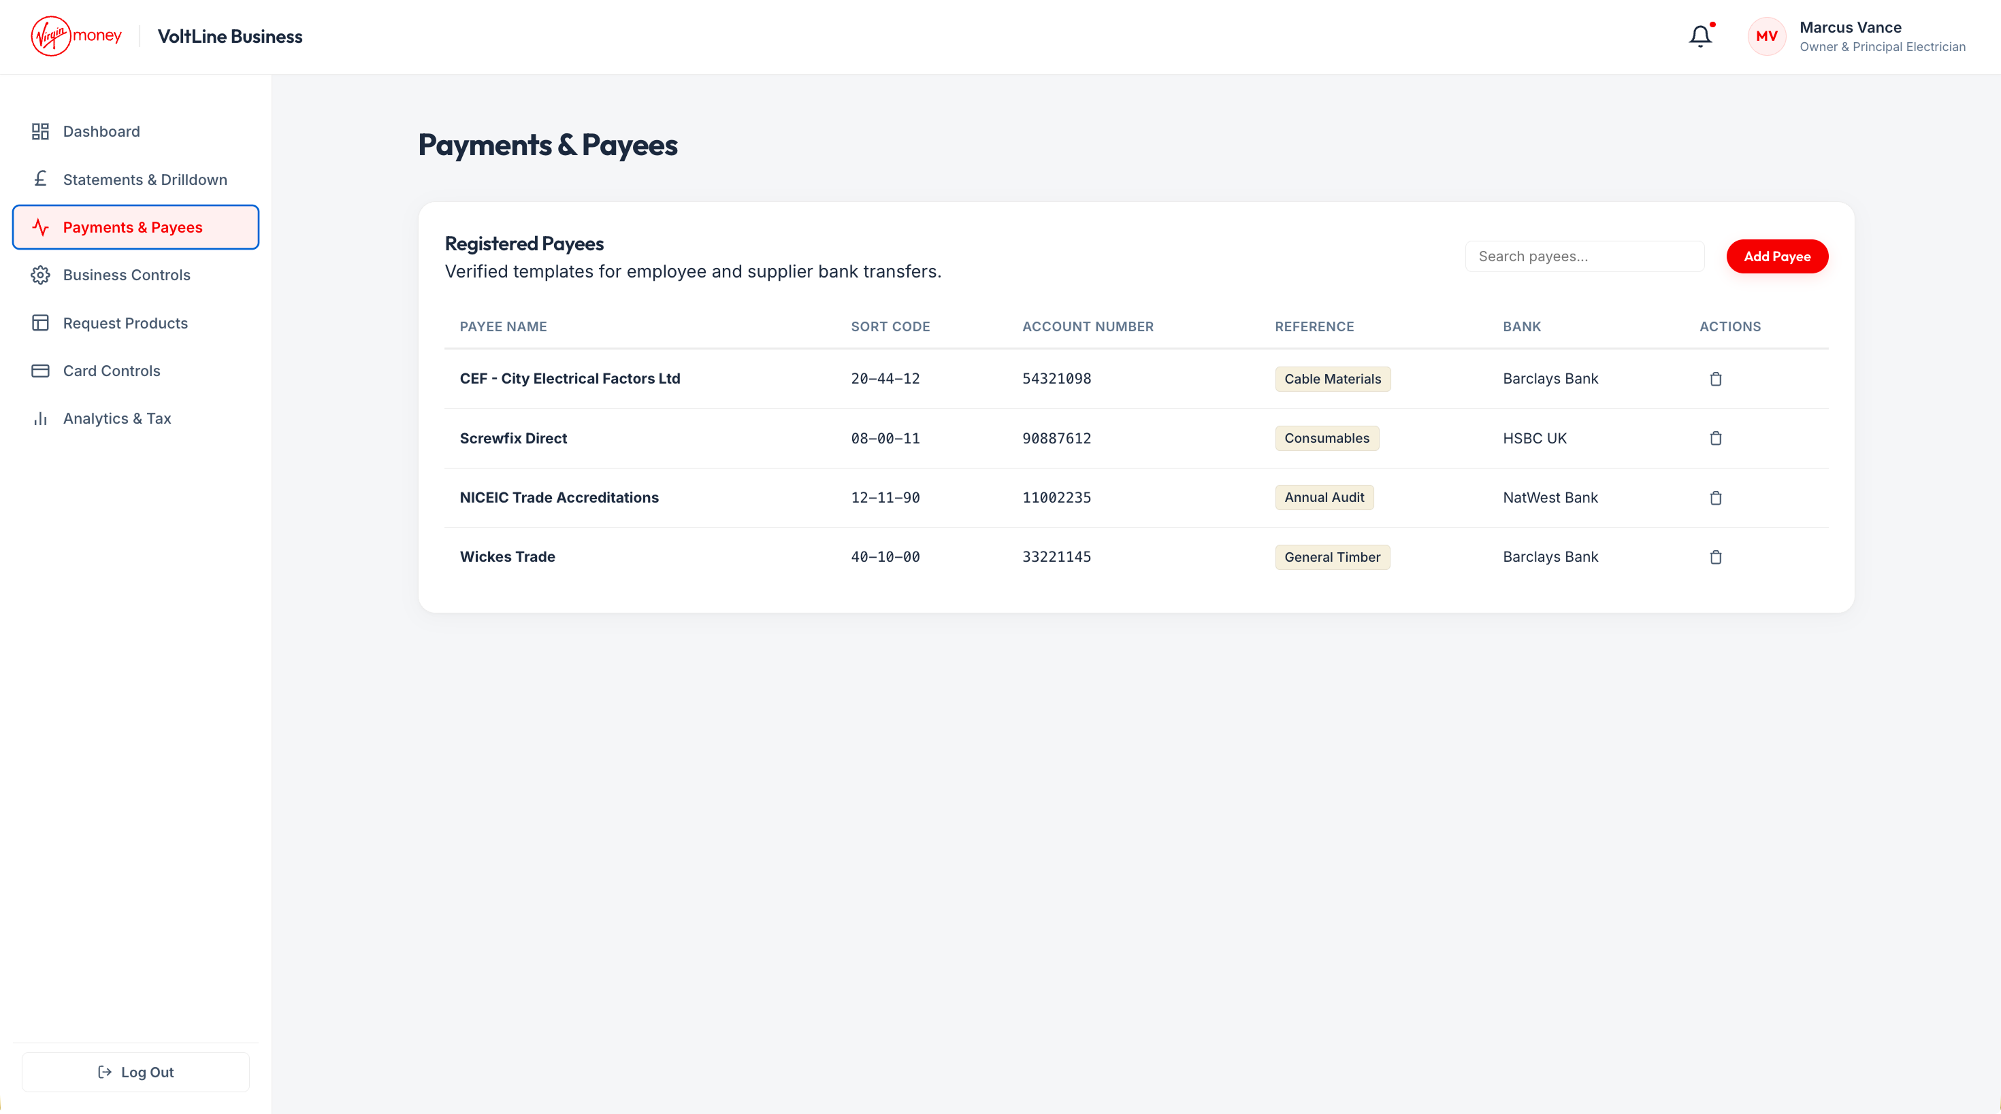The width and height of the screenshot is (2001, 1114).
Task: Click the Log Out arrow icon
Action: point(105,1072)
